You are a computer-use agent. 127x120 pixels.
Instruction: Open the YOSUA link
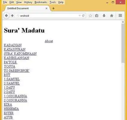(x=10, y=66)
